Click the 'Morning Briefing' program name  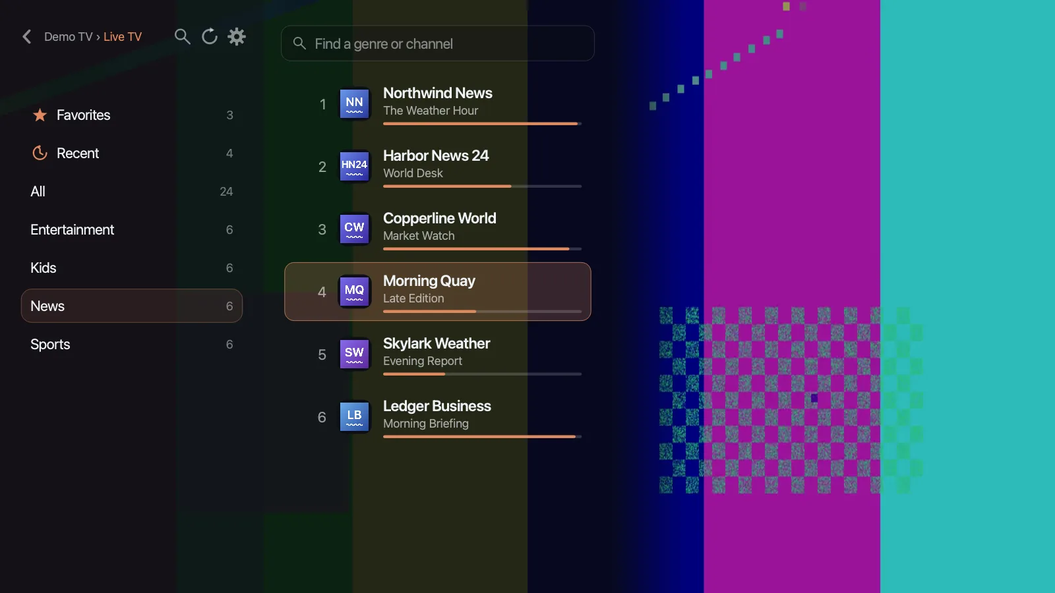[x=426, y=424]
